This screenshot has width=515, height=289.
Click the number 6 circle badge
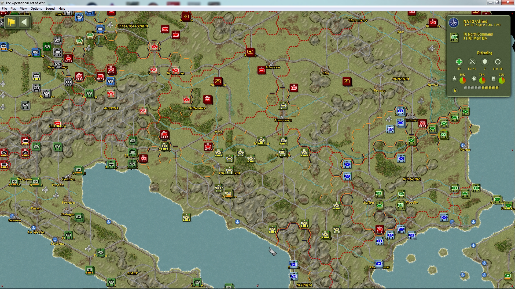point(455,91)
